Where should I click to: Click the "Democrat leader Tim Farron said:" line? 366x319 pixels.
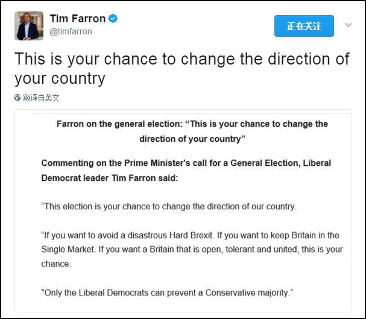coord(110,178)
